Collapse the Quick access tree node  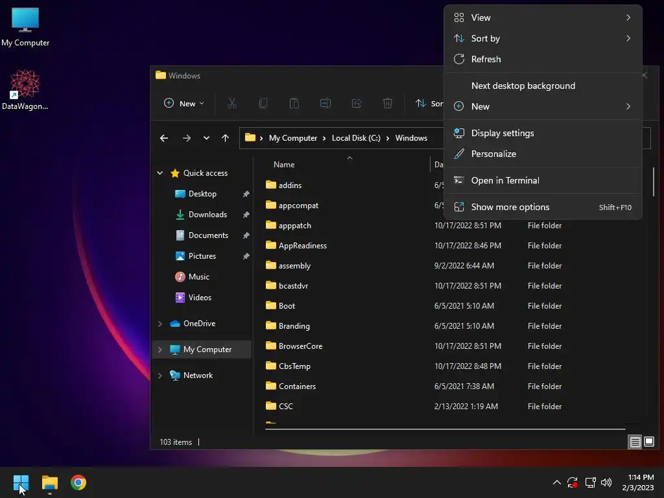160,172
